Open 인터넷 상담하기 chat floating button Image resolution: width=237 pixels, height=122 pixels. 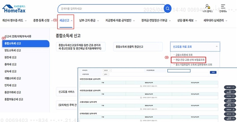point(230,101)
